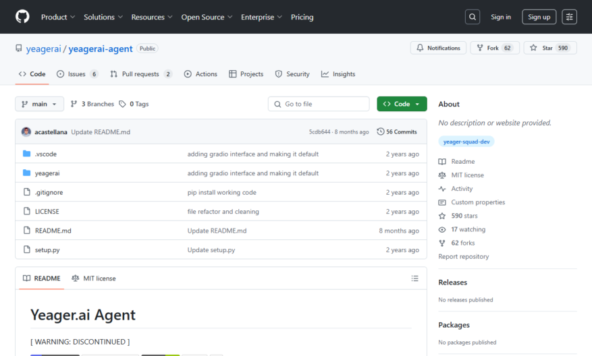Screen dimensions: 592x356
Task: Open the GitHub home logo
Action: (22, 17)
